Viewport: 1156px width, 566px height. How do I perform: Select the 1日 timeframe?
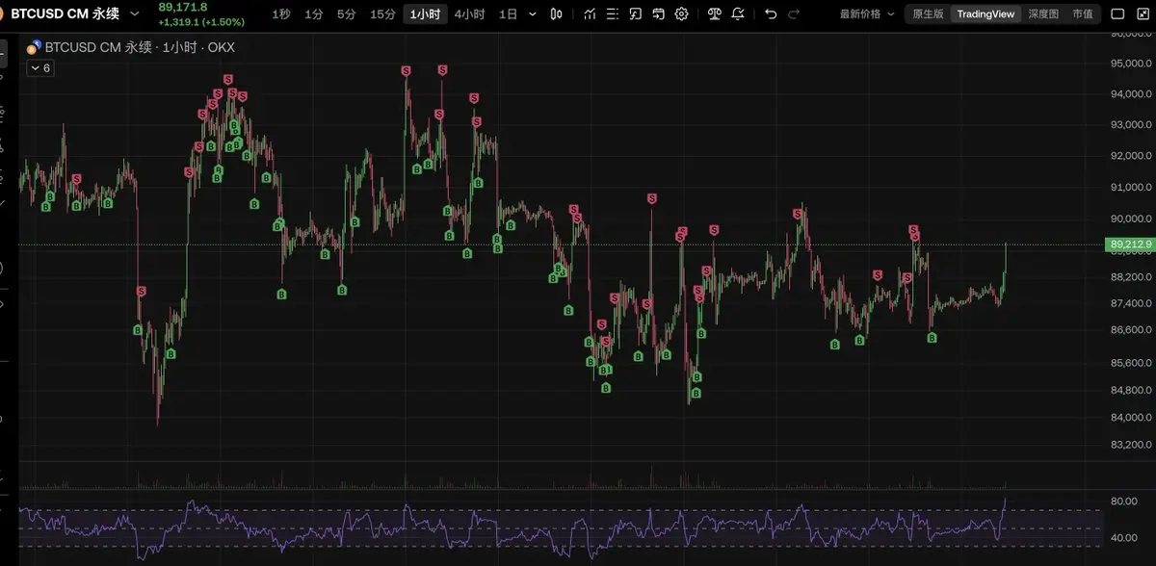coord(508,14)
